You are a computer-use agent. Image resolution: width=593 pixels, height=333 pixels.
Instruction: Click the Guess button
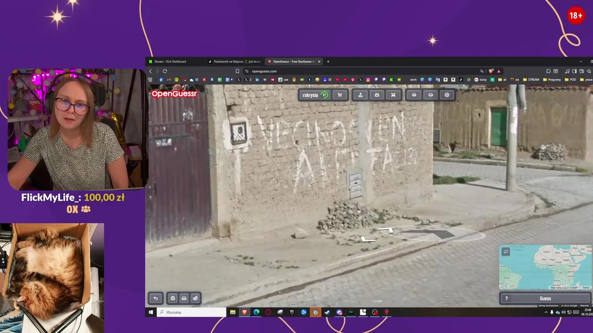(545, 298)
